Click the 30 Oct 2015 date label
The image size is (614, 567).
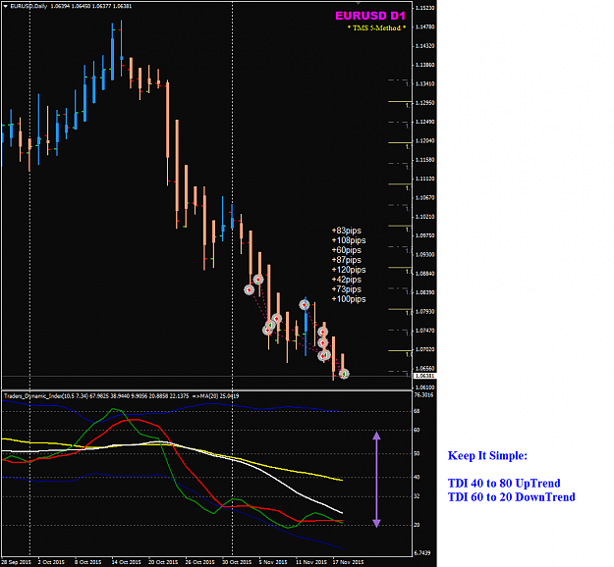pos(237,562)
